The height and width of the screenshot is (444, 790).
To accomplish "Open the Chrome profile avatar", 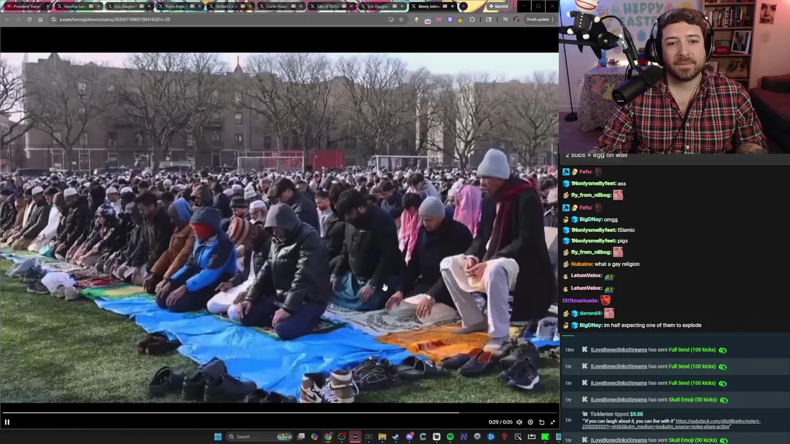I will click(x=517, y=19).
